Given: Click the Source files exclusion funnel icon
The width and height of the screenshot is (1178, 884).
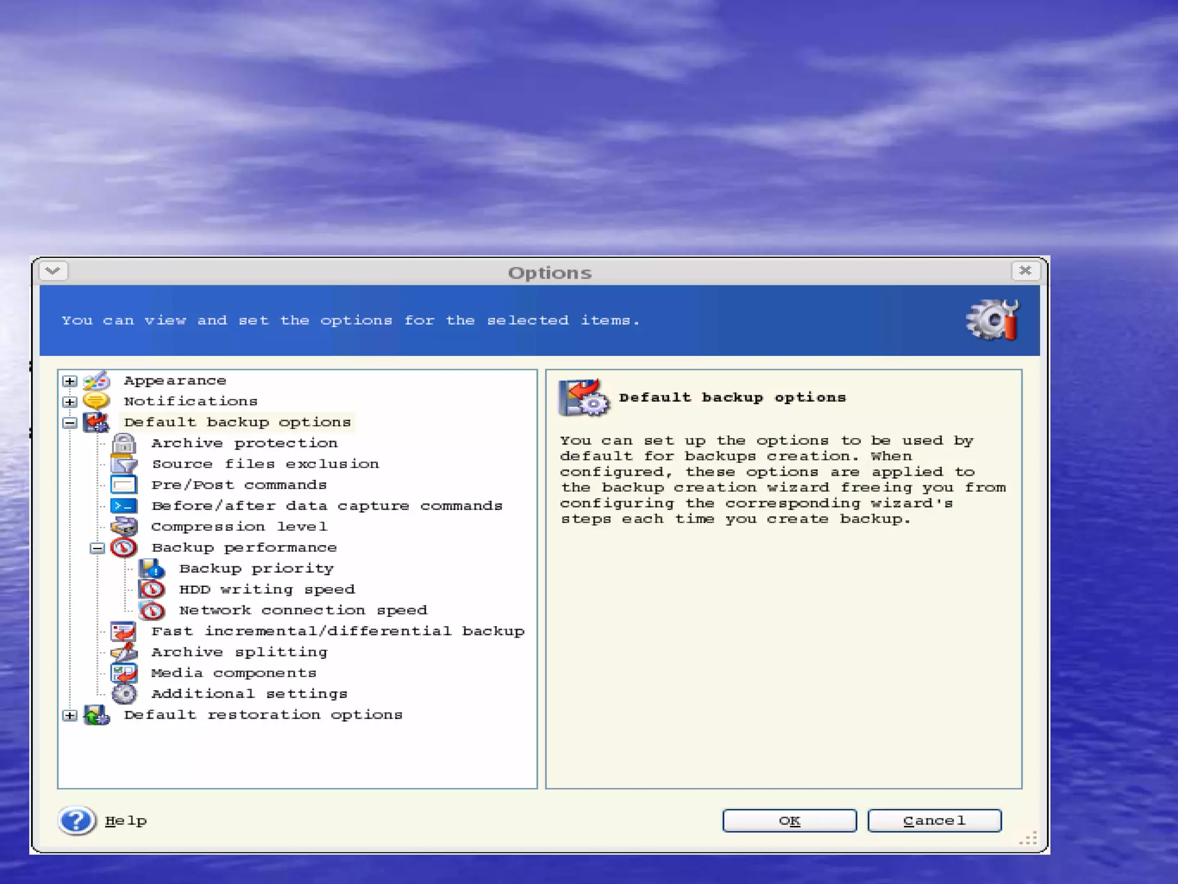Looking at the screenshot, I should tap(124, 464).
